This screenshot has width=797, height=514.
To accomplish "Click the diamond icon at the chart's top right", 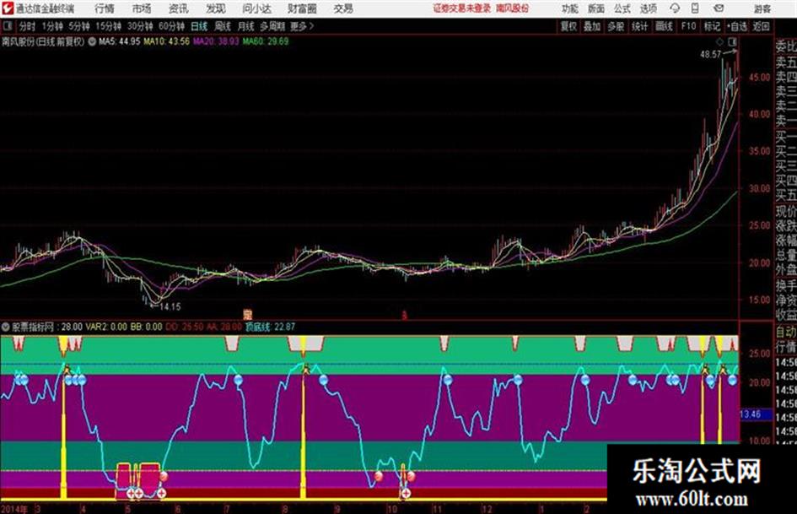I will tap(719, 41).
